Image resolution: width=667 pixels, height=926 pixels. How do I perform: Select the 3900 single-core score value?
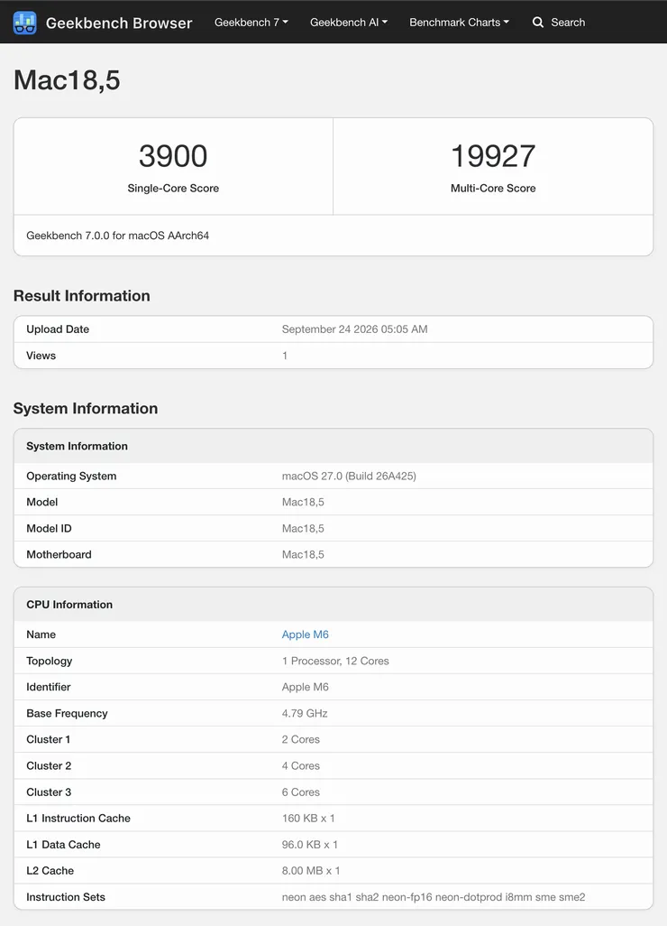click(x=173, y=156)
